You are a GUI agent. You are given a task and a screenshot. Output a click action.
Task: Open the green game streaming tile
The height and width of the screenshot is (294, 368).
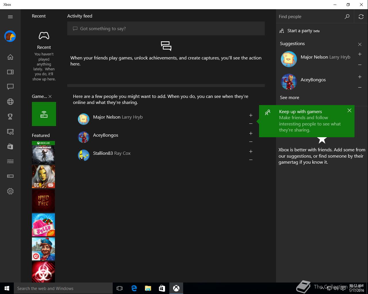point(44,114)
